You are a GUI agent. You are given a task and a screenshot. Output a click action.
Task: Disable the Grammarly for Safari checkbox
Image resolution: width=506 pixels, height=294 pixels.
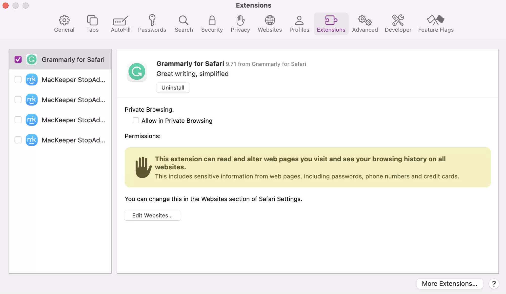[18, 60]
